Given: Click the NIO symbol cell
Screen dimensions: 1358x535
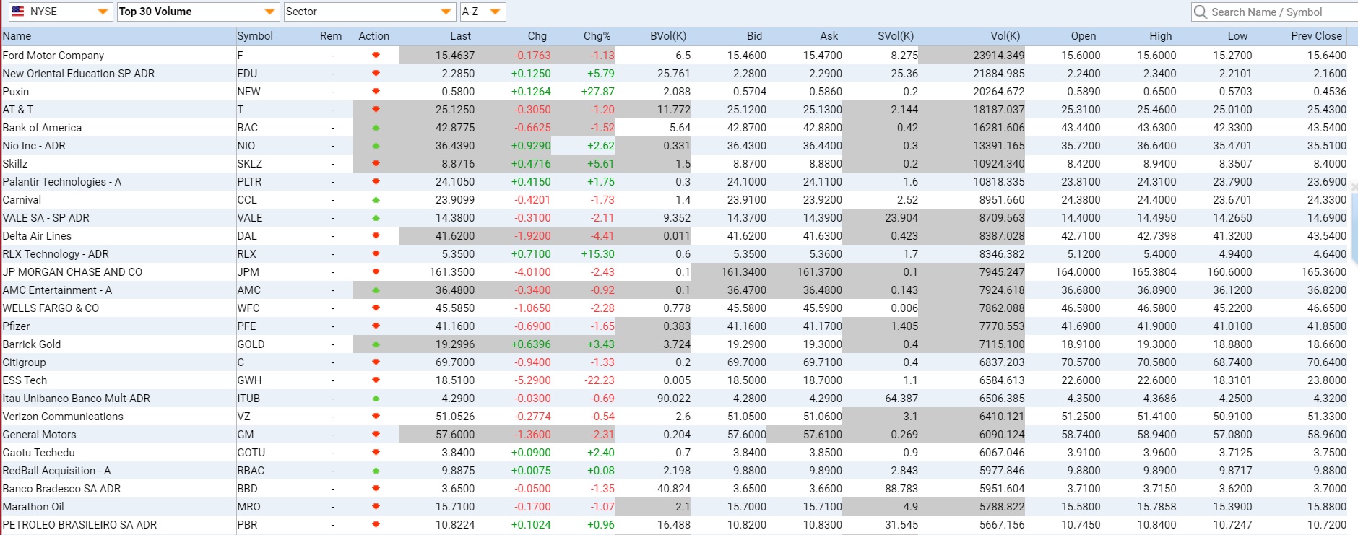Looking at the screenshot, I should point(246,146).
